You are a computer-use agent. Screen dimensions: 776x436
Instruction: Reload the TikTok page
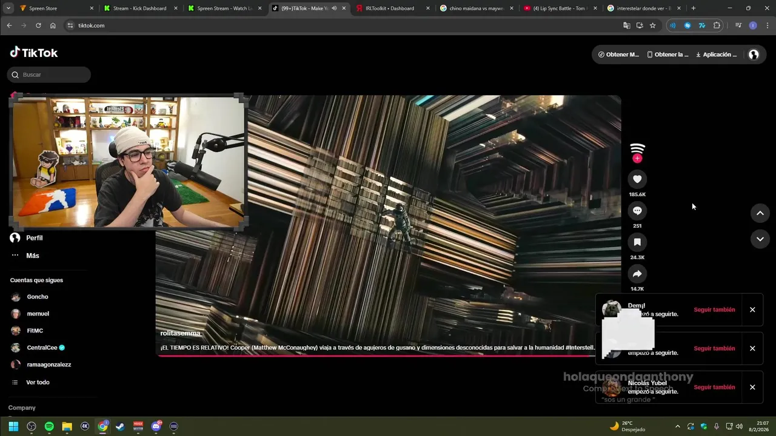click(38, 25)
